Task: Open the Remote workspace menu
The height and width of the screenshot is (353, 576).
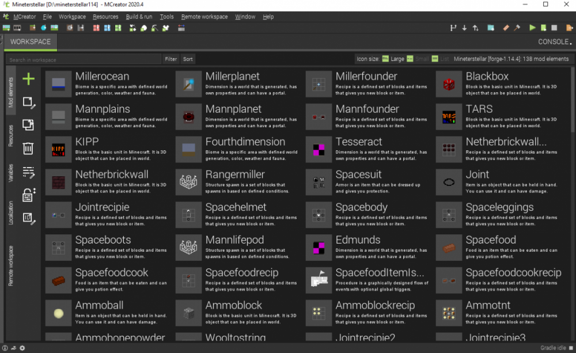Action: point(204,17)
